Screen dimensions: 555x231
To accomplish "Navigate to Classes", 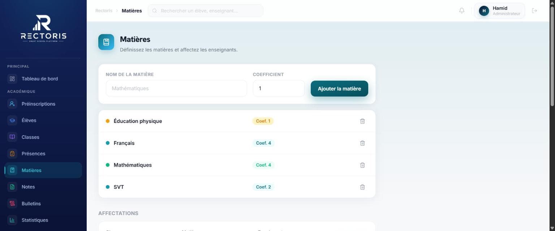I will 43,137.
